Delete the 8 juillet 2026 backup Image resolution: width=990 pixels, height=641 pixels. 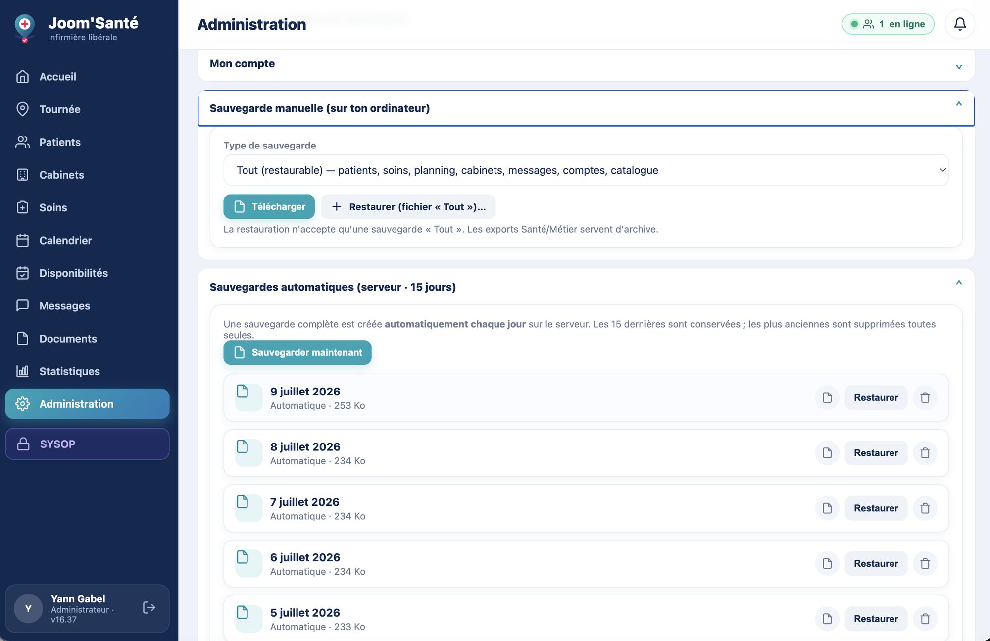coord(925,453)
